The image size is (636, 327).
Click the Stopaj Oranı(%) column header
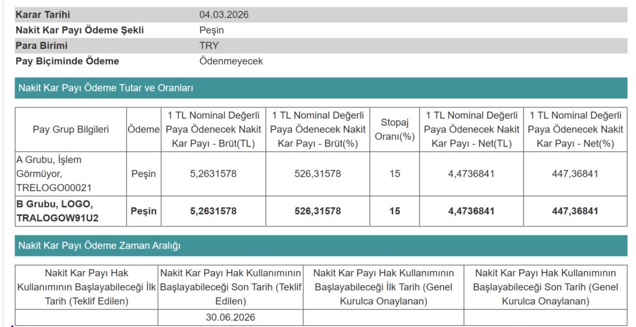point(394,130)
